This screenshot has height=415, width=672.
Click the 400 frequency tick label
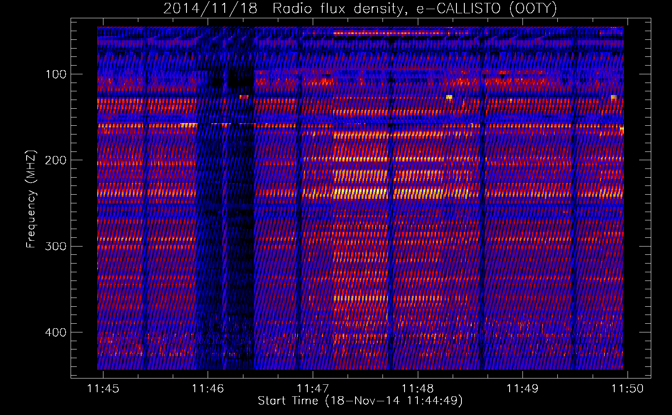[56, 332]
